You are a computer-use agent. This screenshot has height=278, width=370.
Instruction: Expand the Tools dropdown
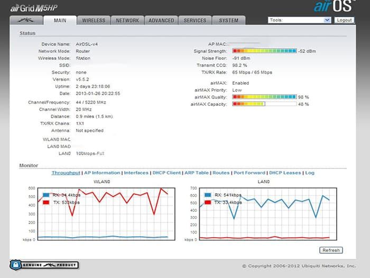[x=299, y=20]
